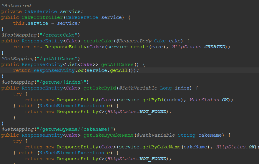The width and height of the screenshot is (259, 164).
Task: Click the @Autowired annotation
Action: pyautogui.click(x=16, y=6)
